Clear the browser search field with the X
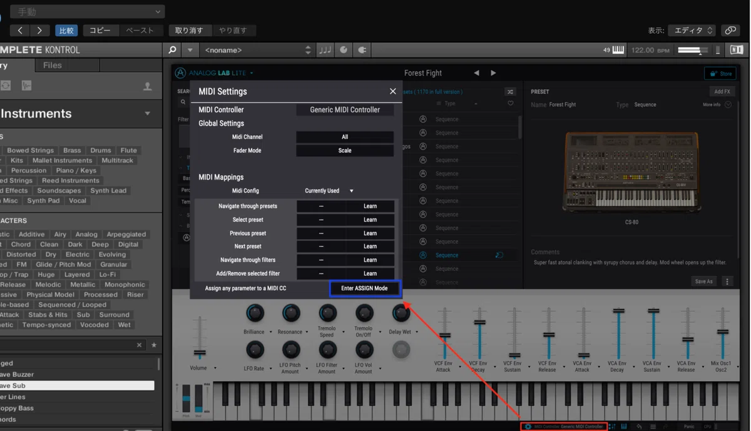The width and height of the screenshot is (751, 431). (x=139, y=345)
